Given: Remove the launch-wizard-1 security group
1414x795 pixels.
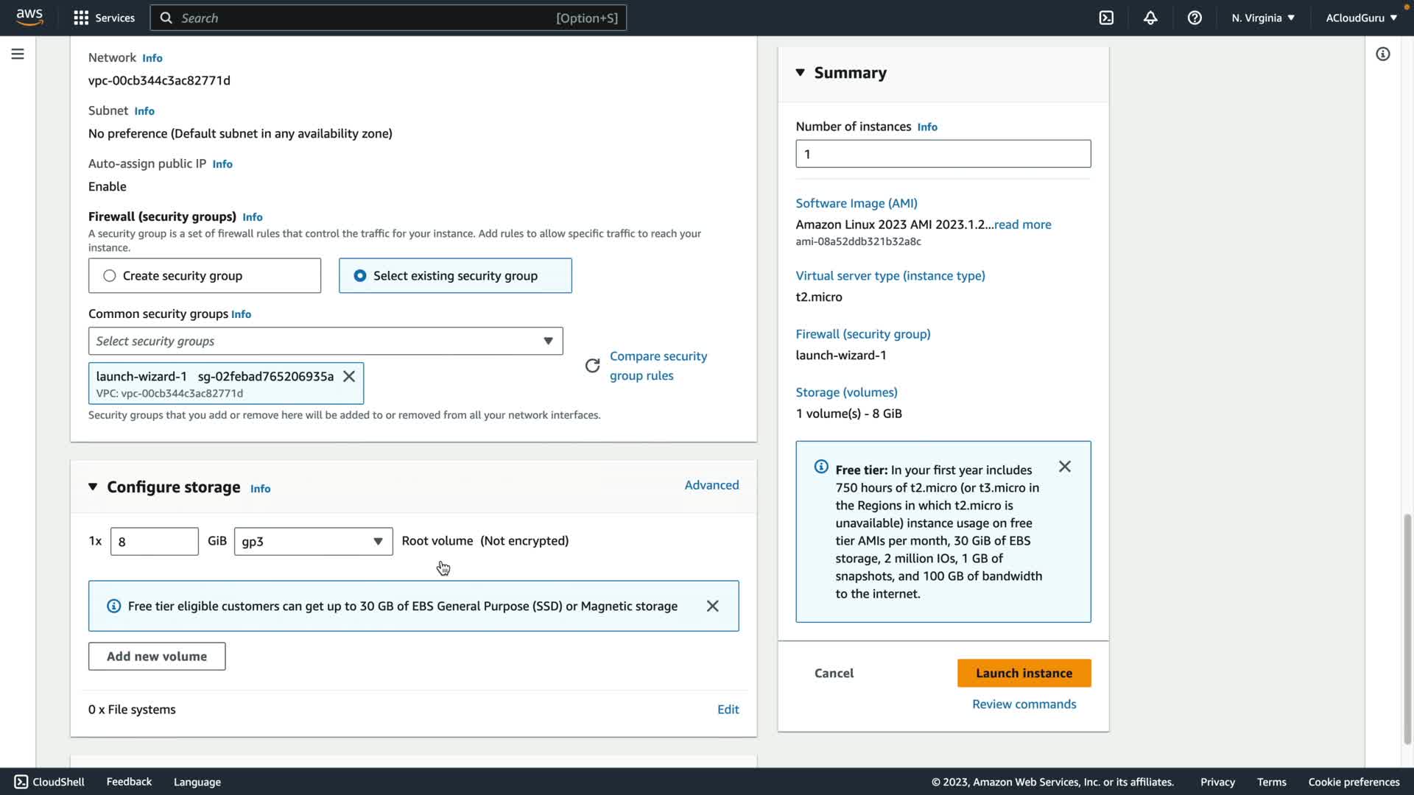Looking at the screenshot, I should pyautogui.click(x=349, y=376).
